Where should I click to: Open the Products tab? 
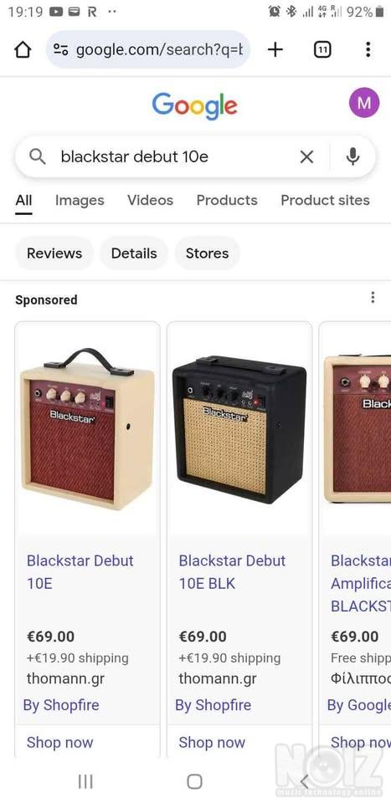(x=227, y=200)
